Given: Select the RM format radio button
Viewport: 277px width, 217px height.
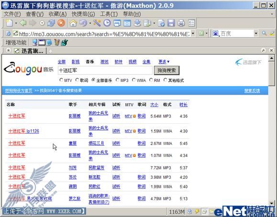Looking at the screenshot, I should coord(151,80).
